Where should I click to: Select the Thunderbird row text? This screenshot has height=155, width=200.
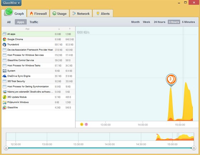[13, 45]
